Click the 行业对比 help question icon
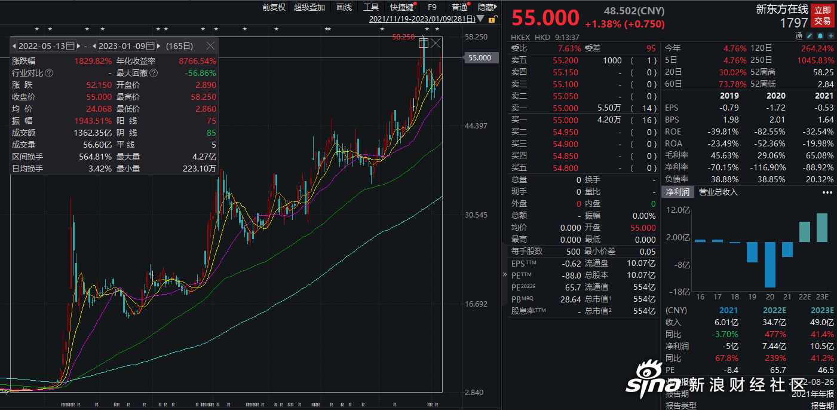 coord(49,73)
